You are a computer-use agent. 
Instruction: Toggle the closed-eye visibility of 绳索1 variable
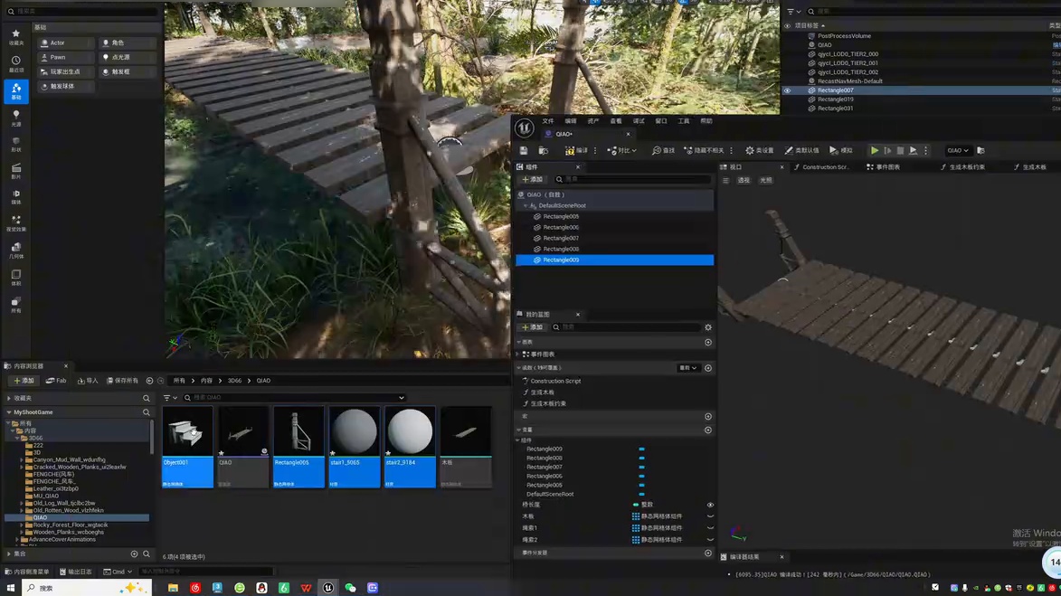tap(710, 527)
